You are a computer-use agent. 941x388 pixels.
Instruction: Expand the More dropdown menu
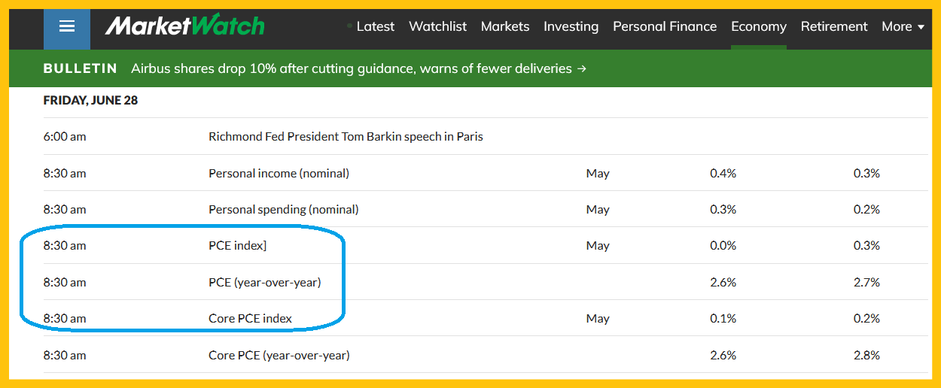point(903,26)
